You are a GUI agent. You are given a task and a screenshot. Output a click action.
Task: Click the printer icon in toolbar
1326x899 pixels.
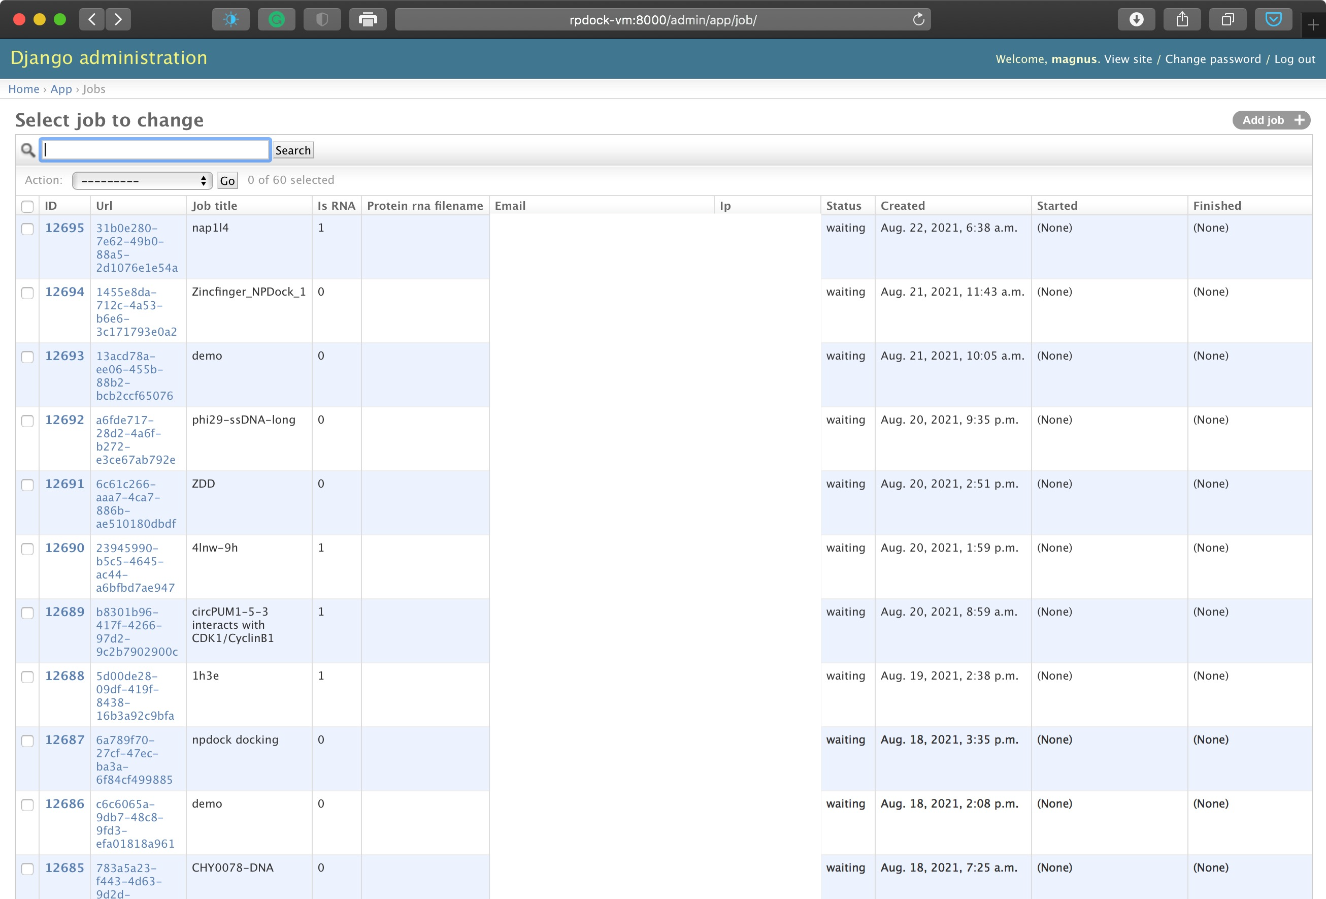click(368, 19)
